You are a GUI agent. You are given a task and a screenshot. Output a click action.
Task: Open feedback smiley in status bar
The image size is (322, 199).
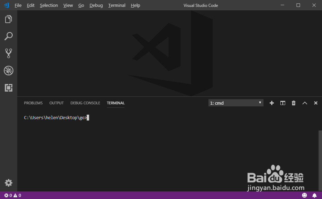(304, 195)
